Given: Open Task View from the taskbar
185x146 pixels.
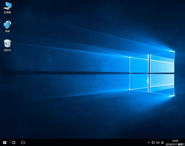Looking at the screenshot, I should (23, 142).
